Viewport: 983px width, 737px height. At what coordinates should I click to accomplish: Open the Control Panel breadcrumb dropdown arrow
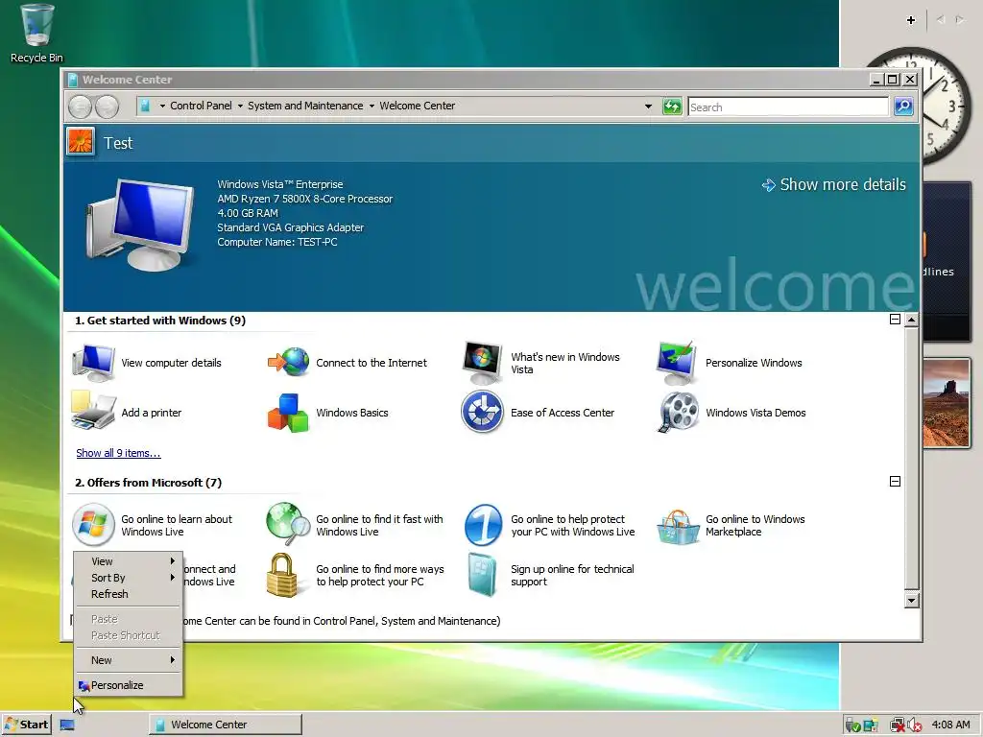tap(240, 106)
